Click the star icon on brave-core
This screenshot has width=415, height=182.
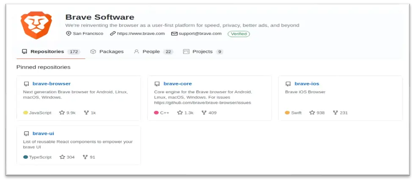(180, 113)
